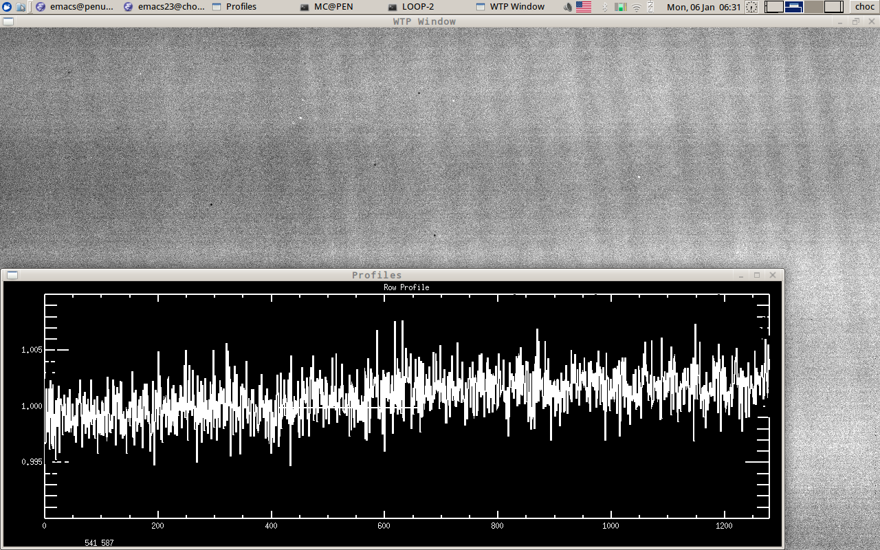Click the system monitor graph icon
Screen dimensions: 880x550
[621, 7]
